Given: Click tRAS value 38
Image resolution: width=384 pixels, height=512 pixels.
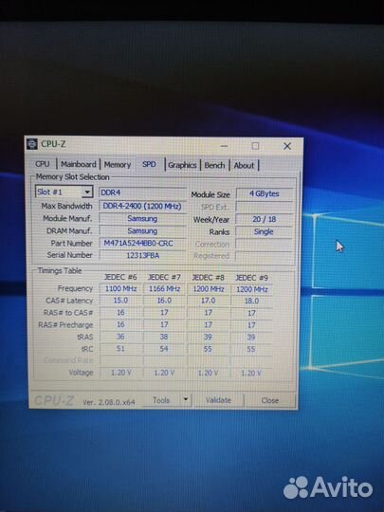Looking at the screenshot, I should point(164,337).
